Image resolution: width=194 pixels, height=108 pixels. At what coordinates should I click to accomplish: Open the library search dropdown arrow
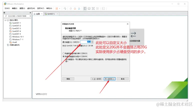[30, 16]
